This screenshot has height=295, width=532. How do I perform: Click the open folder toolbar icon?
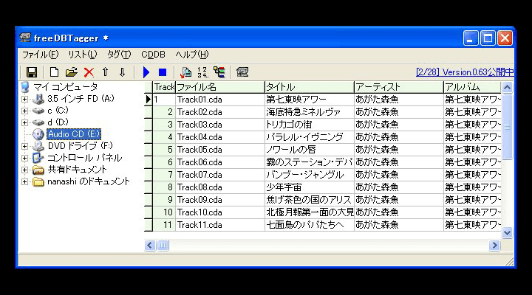[71, 72]
